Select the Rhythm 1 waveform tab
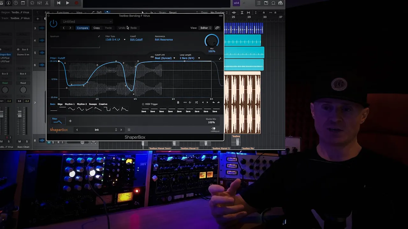This screenshot has height=229, width=408. click(x=69, y=104)
